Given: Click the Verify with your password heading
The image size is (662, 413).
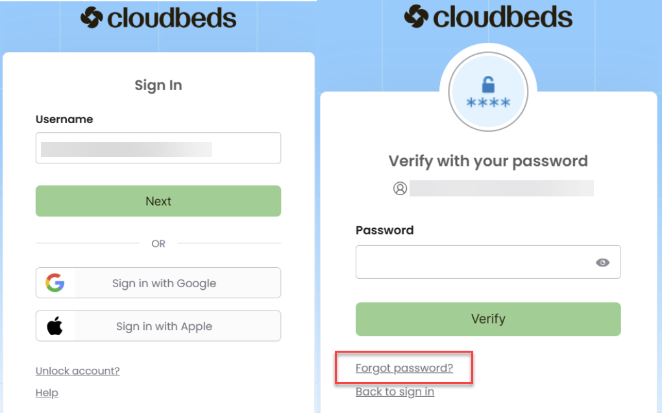Looking at the screenshot, I should (x=488, y=161).
